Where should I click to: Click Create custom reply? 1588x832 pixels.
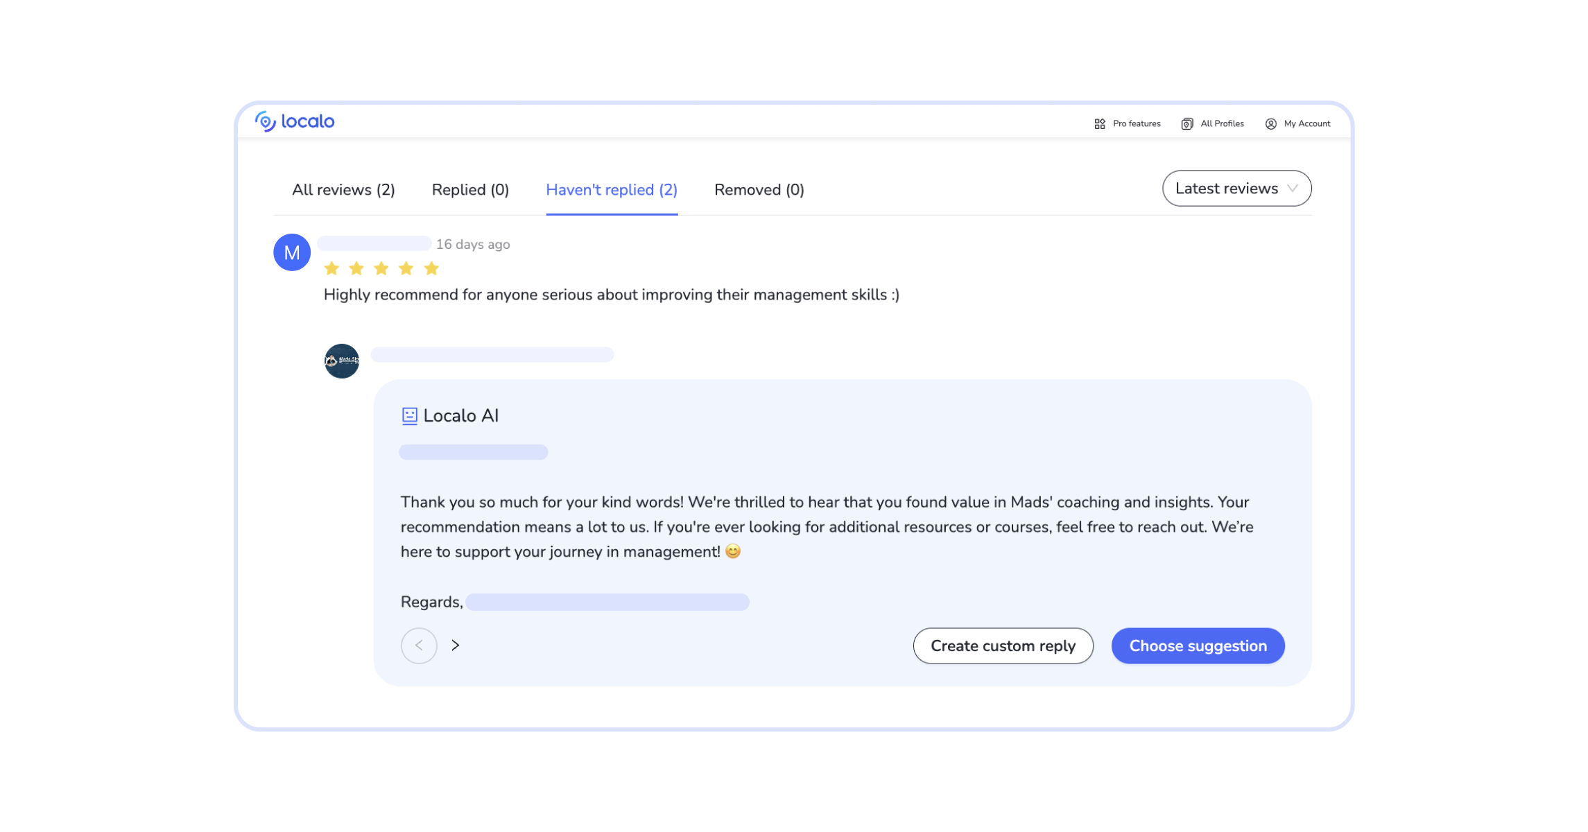click(x=1003, y=645)
